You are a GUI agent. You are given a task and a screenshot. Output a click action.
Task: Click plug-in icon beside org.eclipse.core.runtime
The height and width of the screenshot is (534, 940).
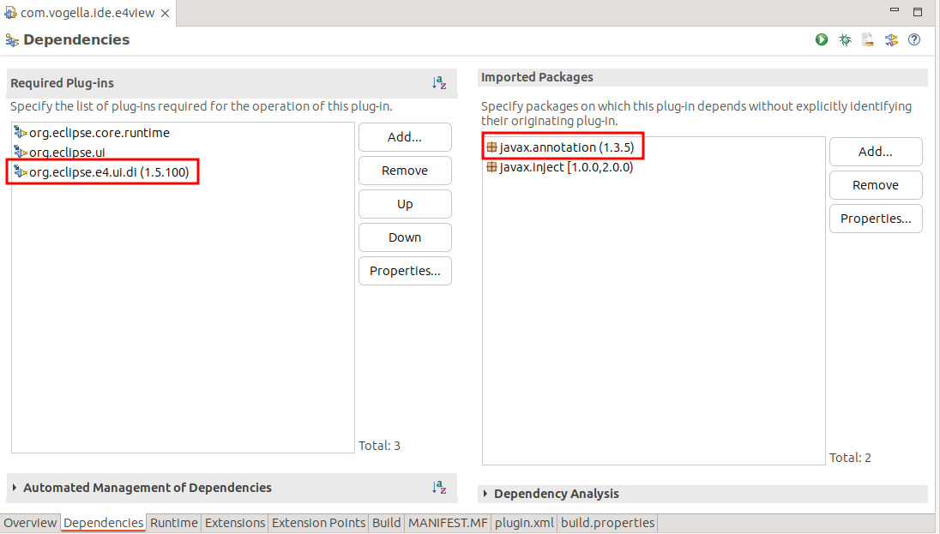[21, 133]
